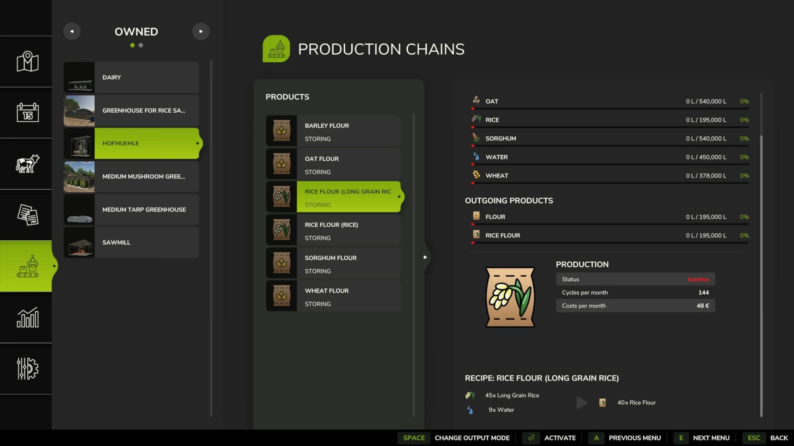794x446 pixels.
Task: Expand the products panel side arrow
Action: pyautogui.click(x=425, y=257)
